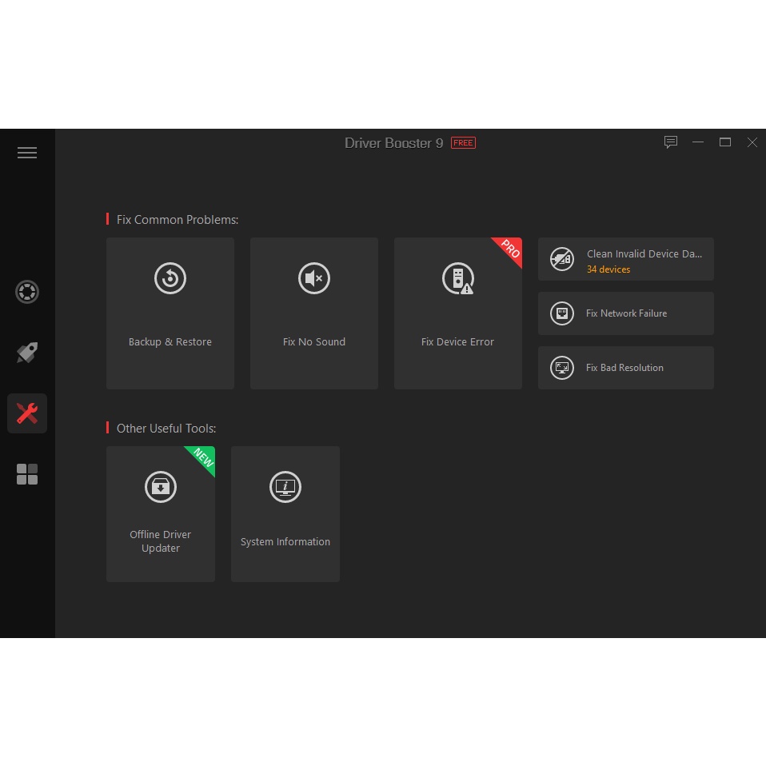Open Offline Driver Updater label
This screenshot has width=766, height=766.
click(160, 541)
